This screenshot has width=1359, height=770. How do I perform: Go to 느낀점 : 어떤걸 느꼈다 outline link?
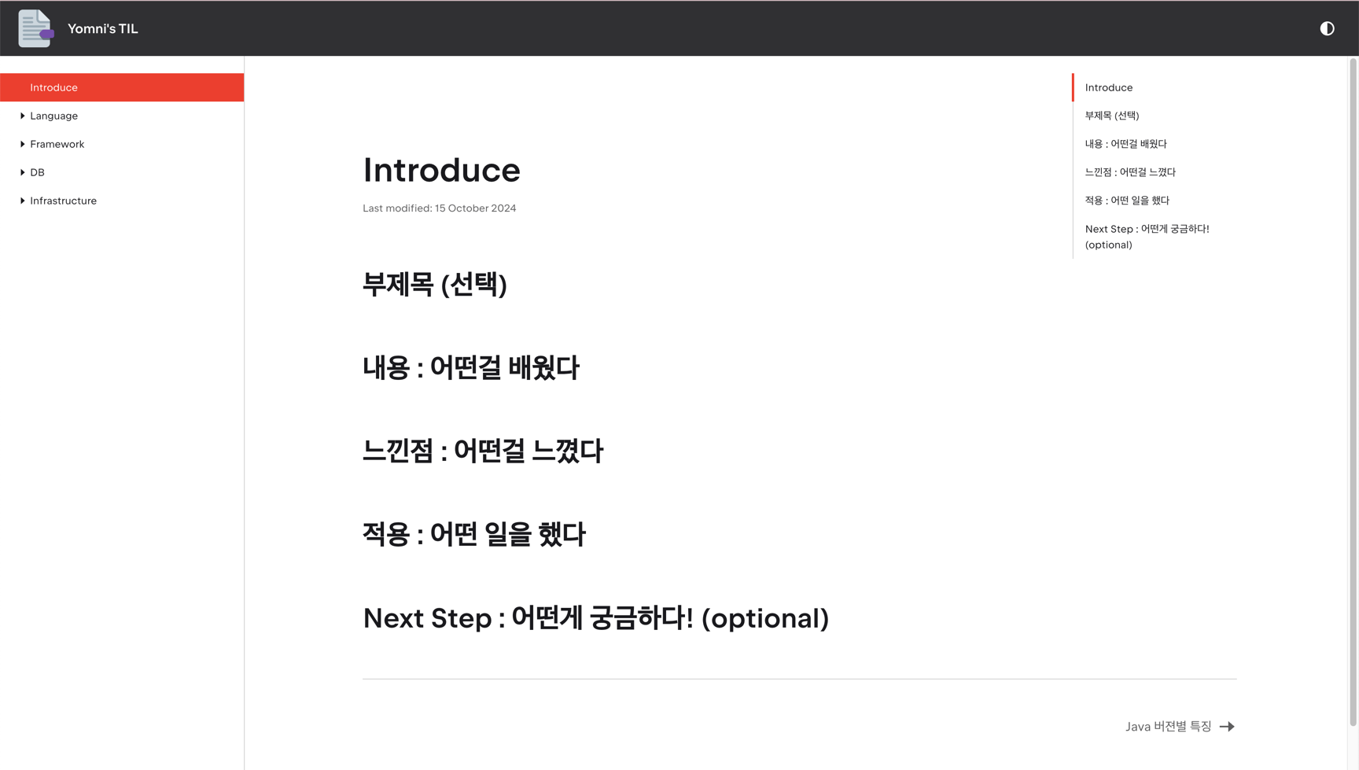coord(1130,172)
